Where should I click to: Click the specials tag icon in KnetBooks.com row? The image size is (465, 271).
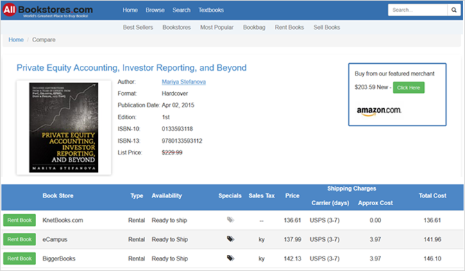click(230, 220)
